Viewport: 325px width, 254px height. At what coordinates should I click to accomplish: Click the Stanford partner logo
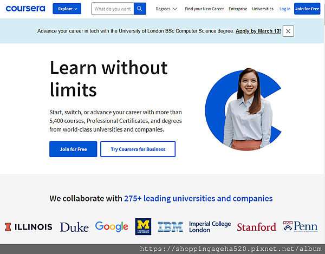256,227
